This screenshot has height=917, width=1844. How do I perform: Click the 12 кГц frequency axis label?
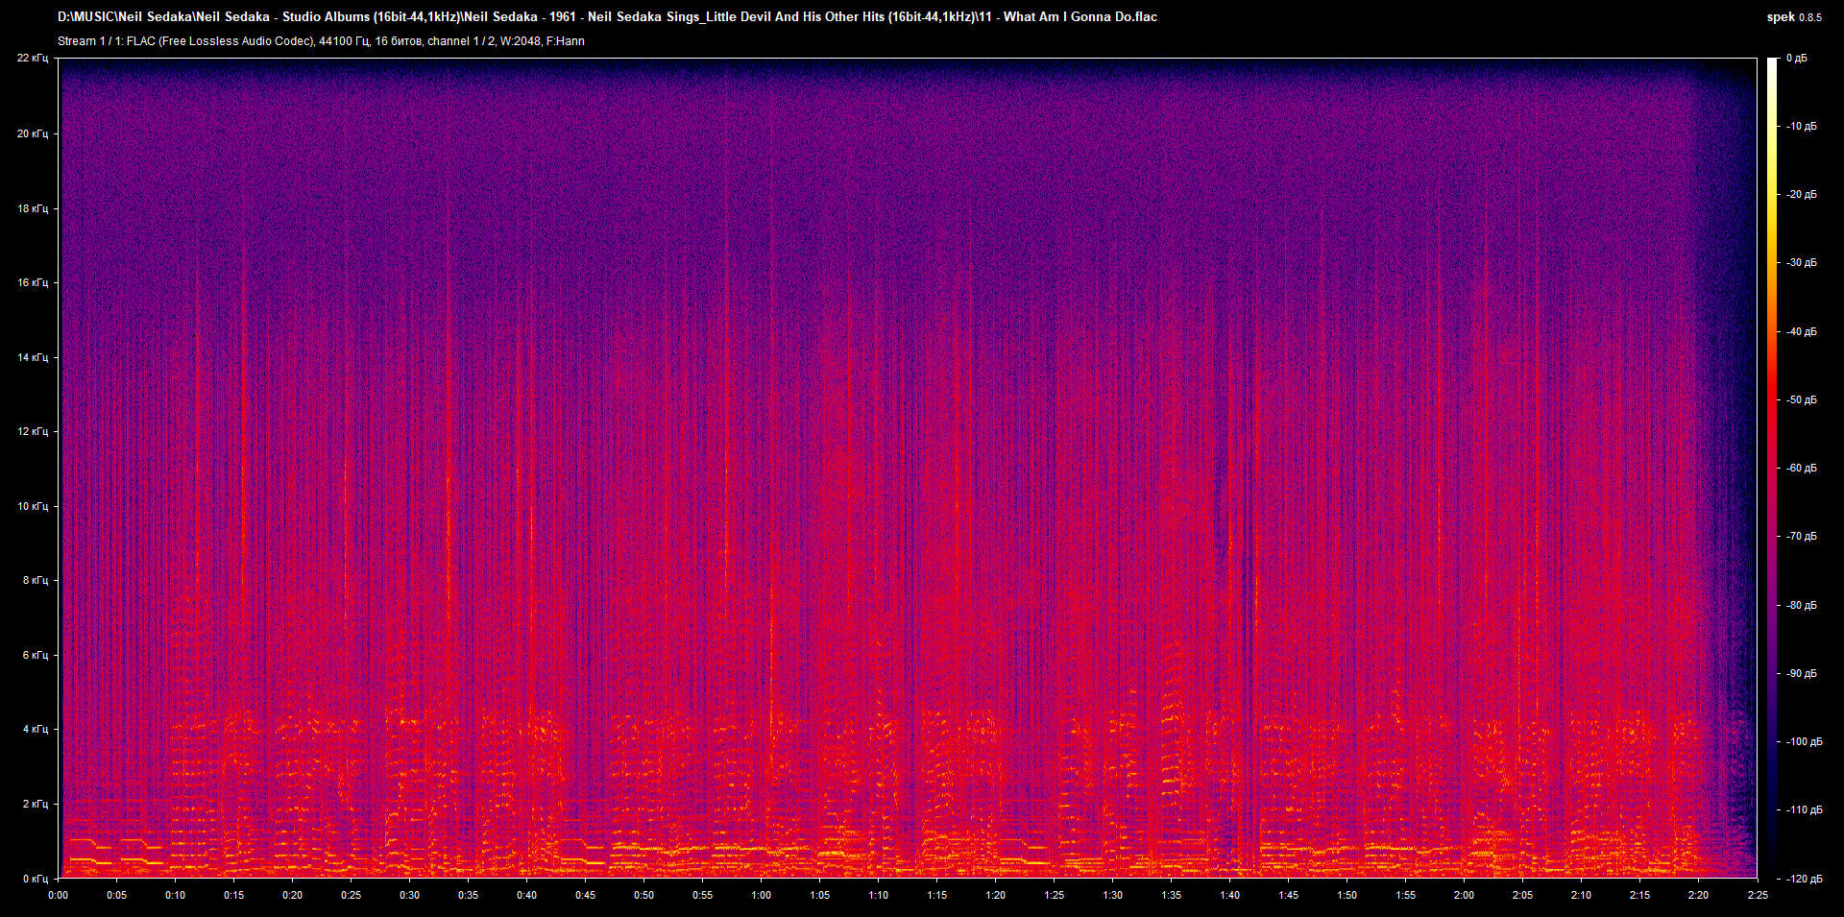pyautogui.click(x=33, y=431)
